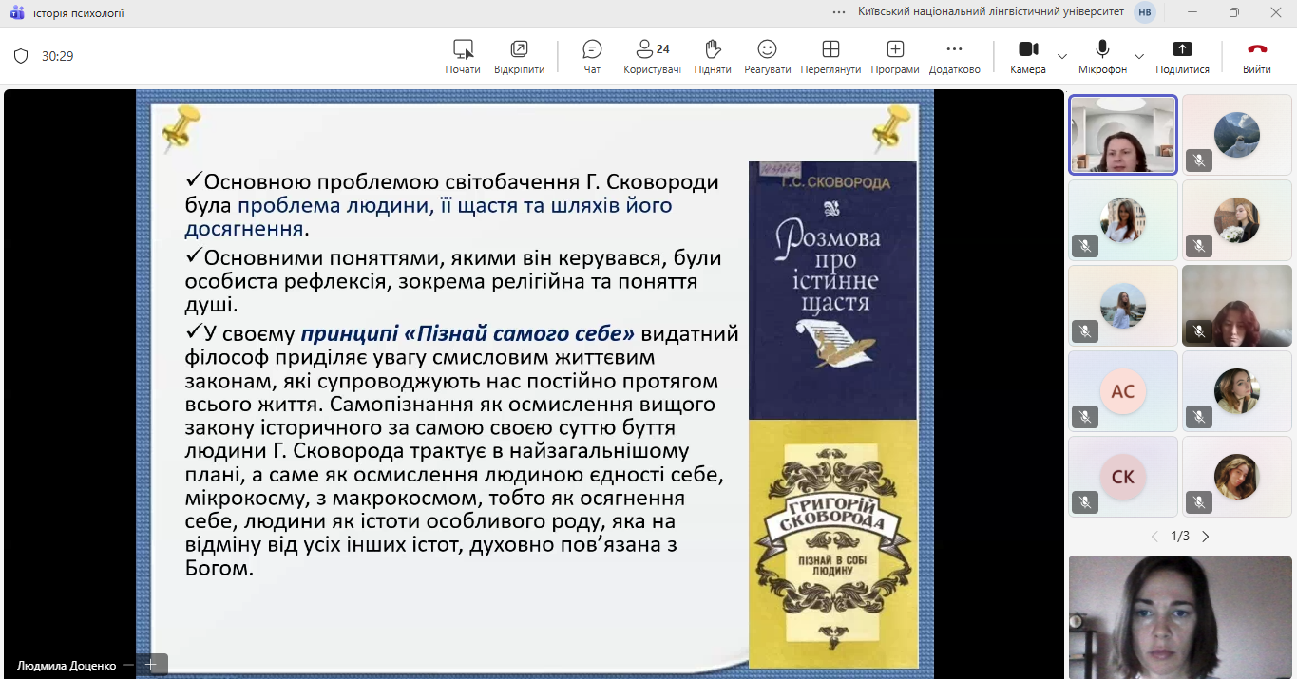Expand the camera options dropdown arrow
The image size is (1297, 679).
point(1062,56)
